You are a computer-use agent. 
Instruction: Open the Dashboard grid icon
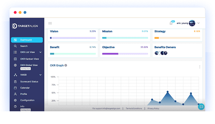(x=16, y=40)
